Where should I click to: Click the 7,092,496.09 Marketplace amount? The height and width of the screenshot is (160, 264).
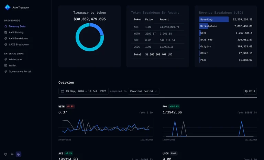point(243,26)
